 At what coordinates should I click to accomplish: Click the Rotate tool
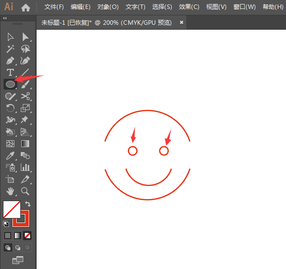10,108
